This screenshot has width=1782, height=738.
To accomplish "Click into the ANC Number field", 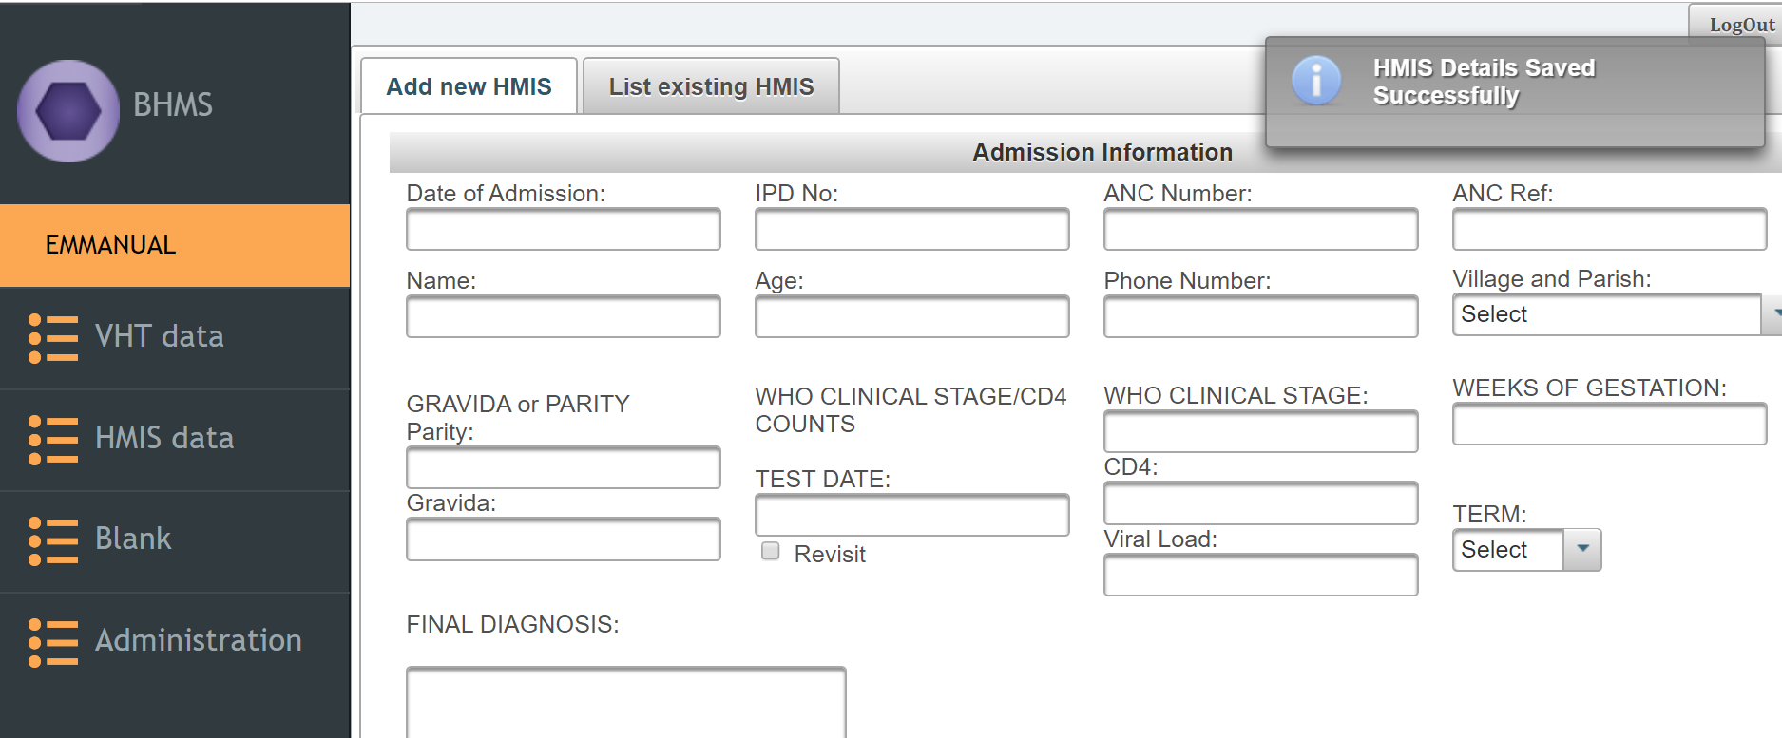I will (1260, 230).
